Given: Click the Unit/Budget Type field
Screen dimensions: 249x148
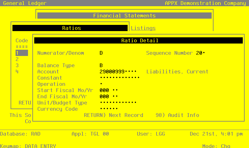Looking at the screenshot, I should point(118,103).
